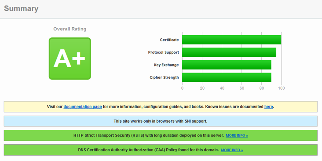This screenshot has height=161, width=322.
Task: Click the Cipher Strength chart label
Action: (x=164, y=77)
